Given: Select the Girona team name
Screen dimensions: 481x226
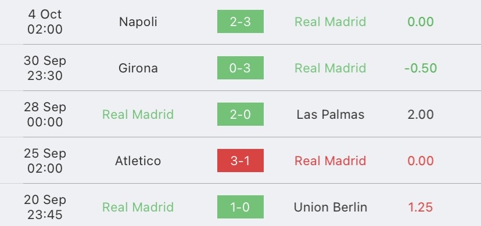Looking at the screenshot, I should pyautogui.click(x=138, y=68).
